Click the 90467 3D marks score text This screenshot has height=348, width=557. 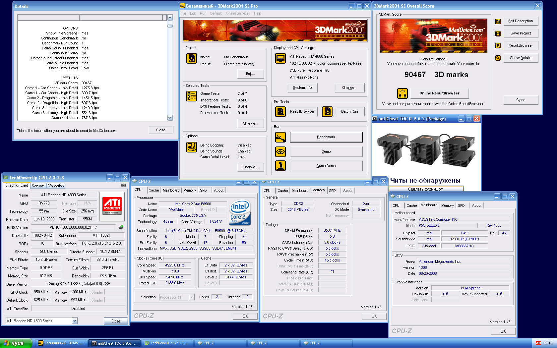(x=436, y=75)
